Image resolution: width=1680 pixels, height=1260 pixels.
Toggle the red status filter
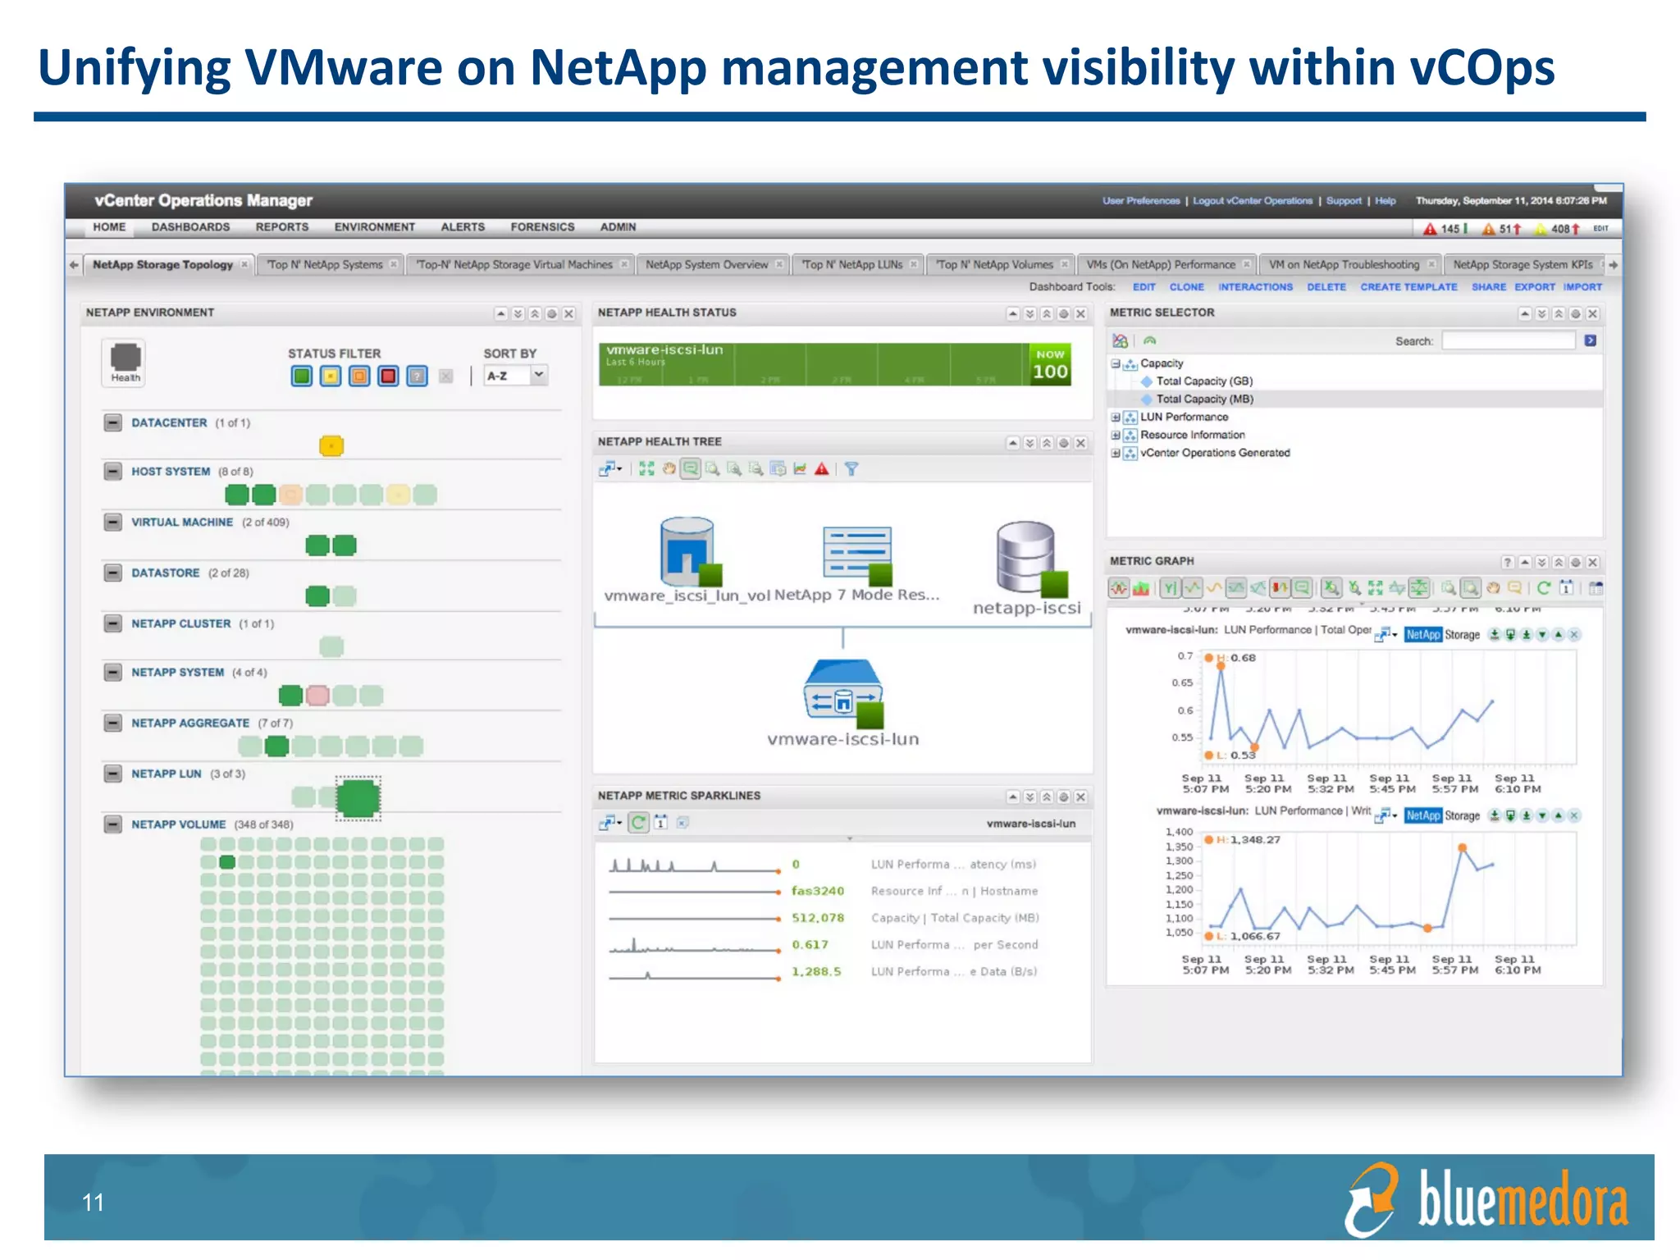coord(388,376)
